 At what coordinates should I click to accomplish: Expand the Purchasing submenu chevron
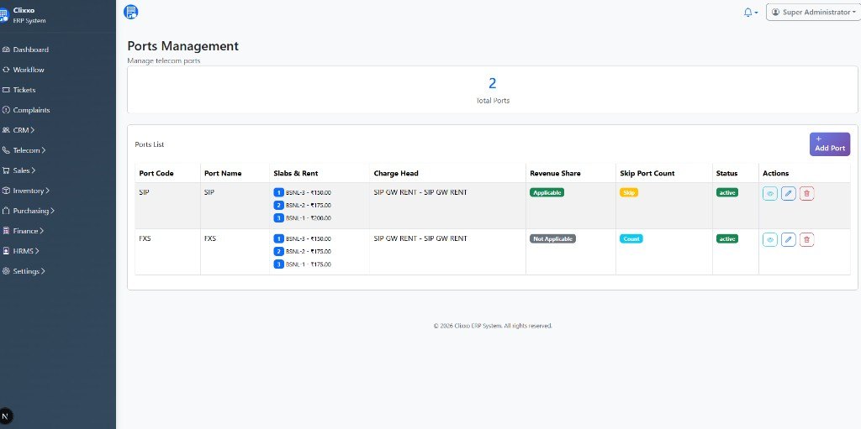pyautogui.click(x=52, y=211)
